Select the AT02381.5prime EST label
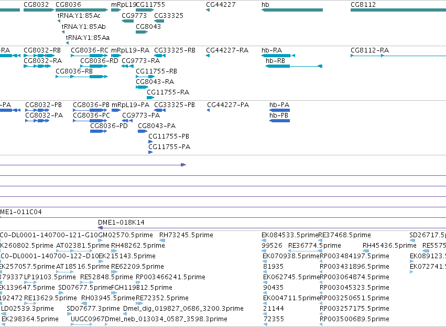The height and width of the screenshot is (327, 446). (x=83, y=246)
